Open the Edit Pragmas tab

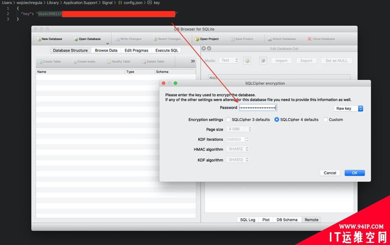tap(136, 50)
